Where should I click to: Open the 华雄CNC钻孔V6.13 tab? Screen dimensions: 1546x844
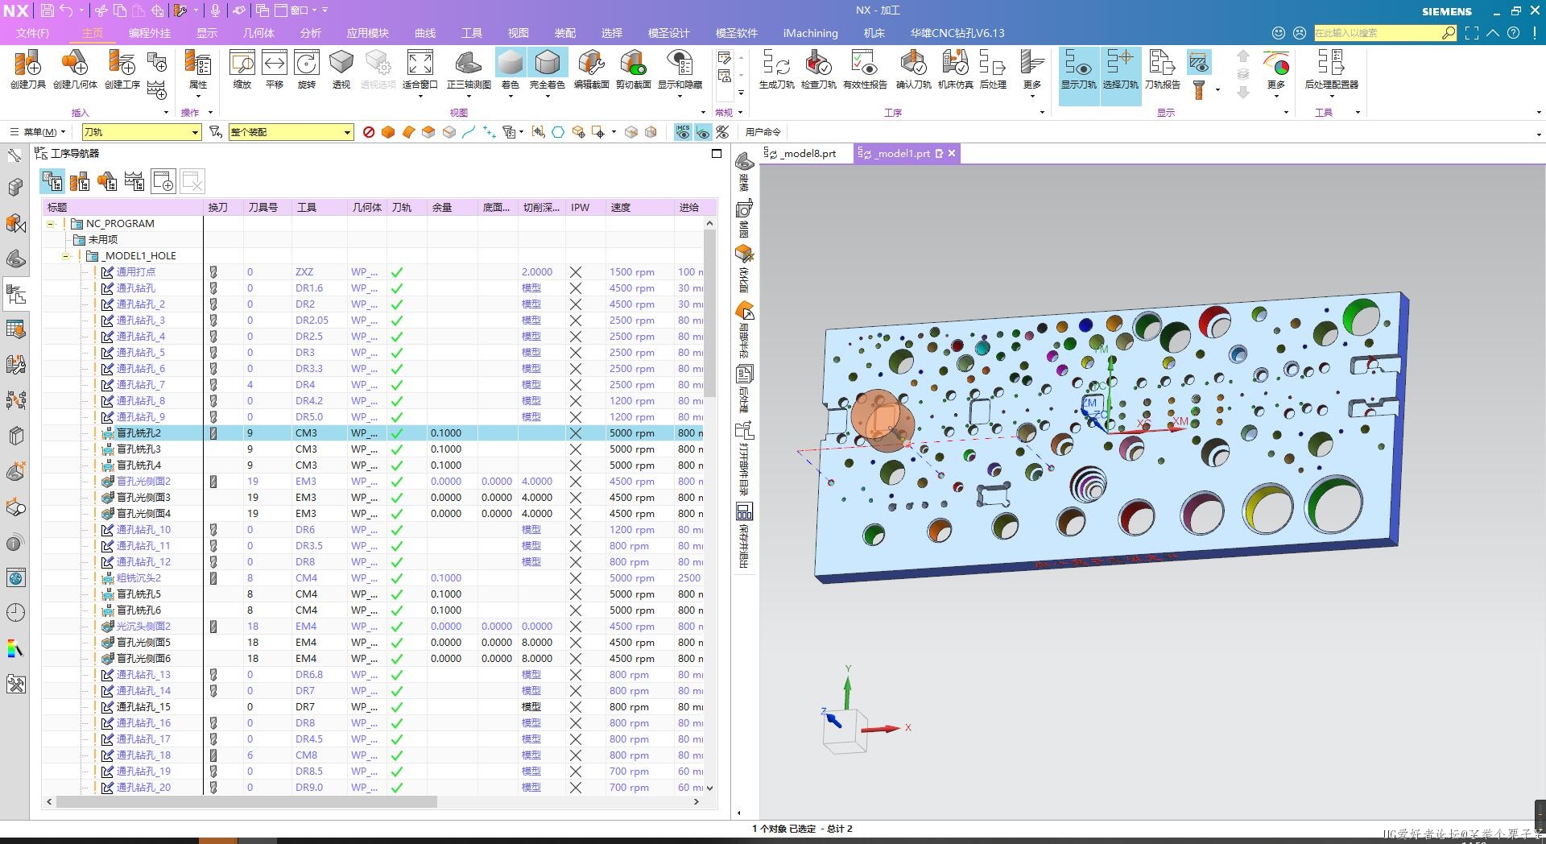[957, 33]
